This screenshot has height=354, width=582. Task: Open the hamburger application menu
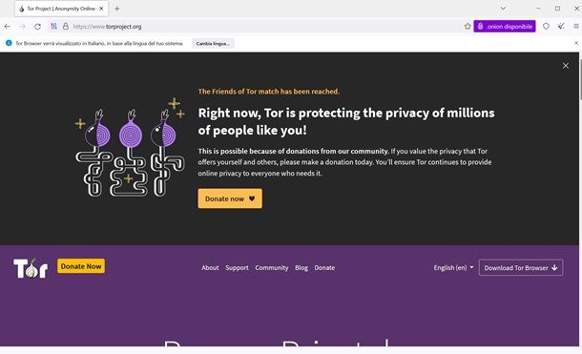576,27
